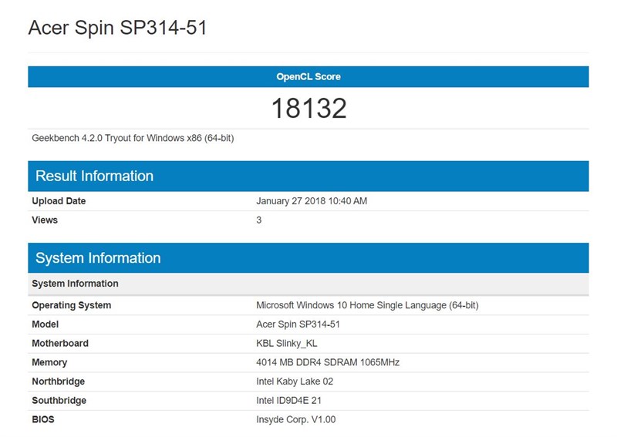Click the Geekbench 4.2.0 Tryout version text

coord(133,139)
